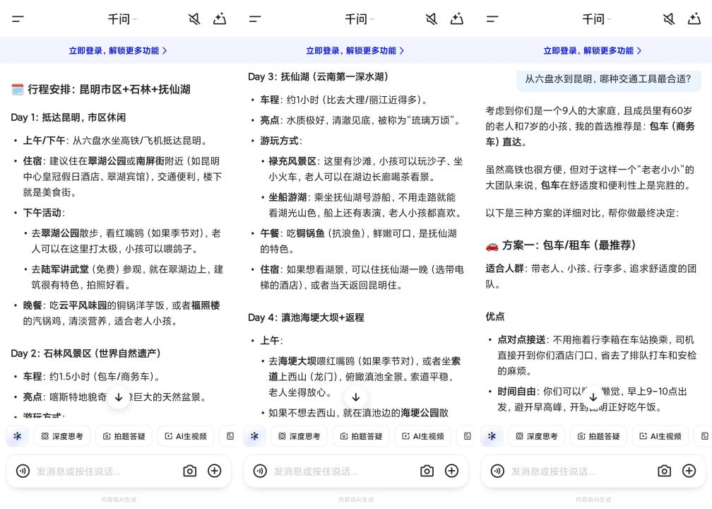Jump to bottom arrow over 时间自由 bullet
712x509 pixels.
click(593, 397)
